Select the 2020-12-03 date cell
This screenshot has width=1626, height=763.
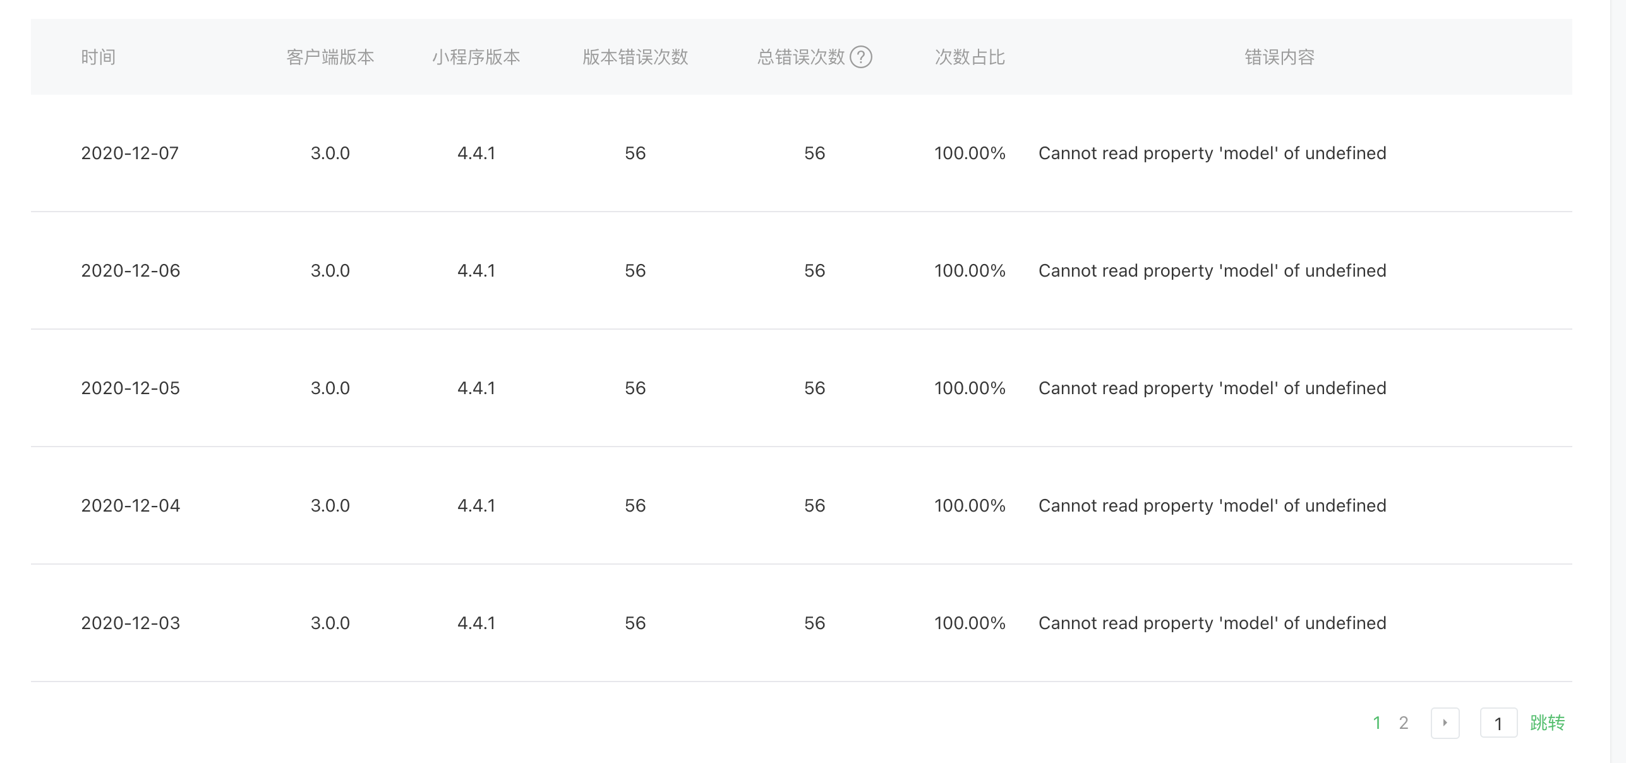point(130,623)
